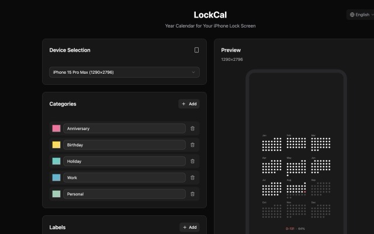Open the blue Work color swatch
This screenshot has height=234, width=374.
pos(56,178)
